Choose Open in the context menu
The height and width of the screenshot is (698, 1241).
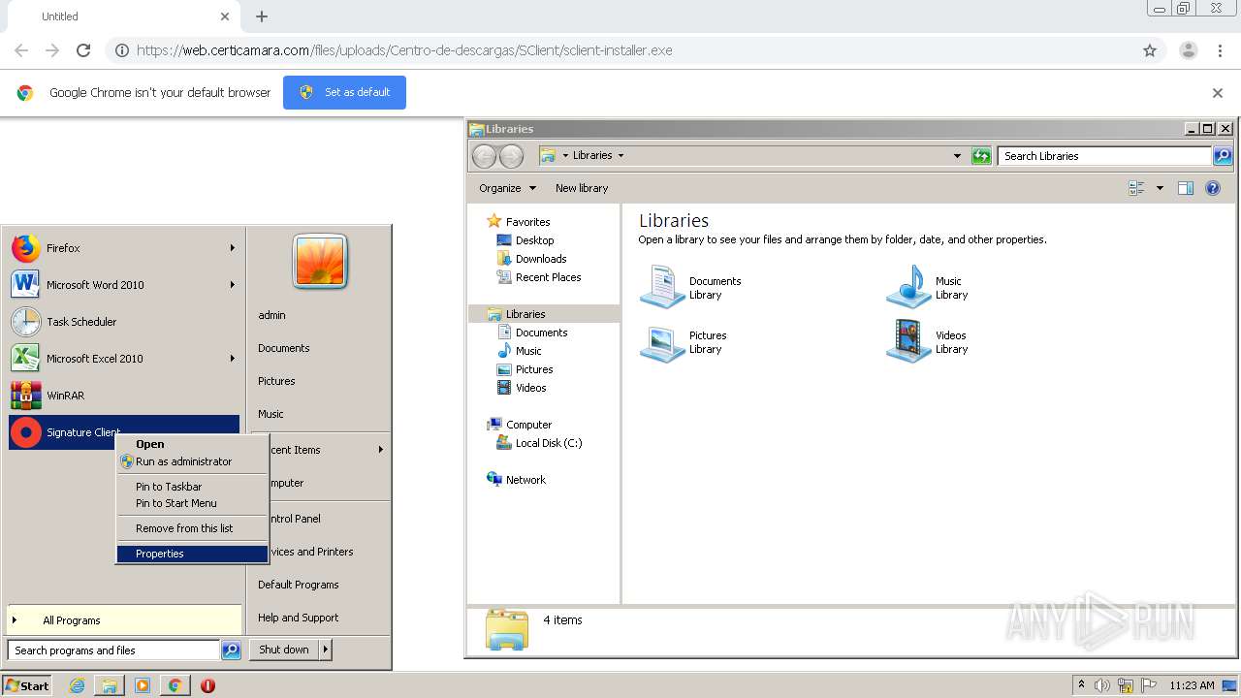(192, 444)
